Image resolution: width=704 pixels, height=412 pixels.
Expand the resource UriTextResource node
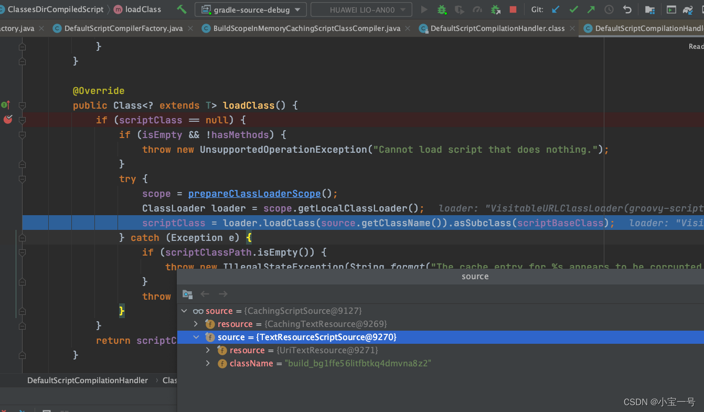tap(208, 350)
